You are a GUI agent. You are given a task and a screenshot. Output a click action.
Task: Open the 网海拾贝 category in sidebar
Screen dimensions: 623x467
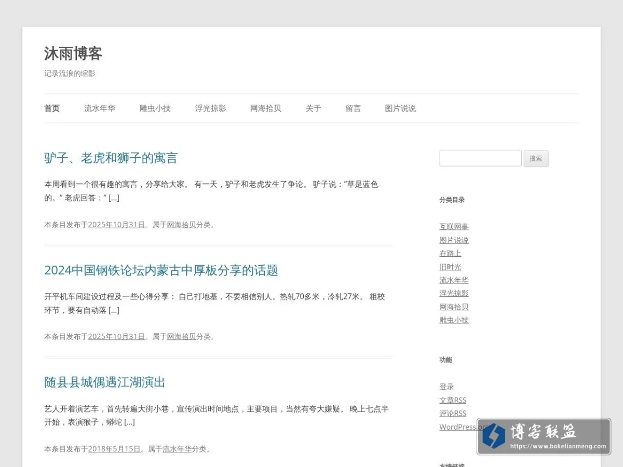[454, 307]
